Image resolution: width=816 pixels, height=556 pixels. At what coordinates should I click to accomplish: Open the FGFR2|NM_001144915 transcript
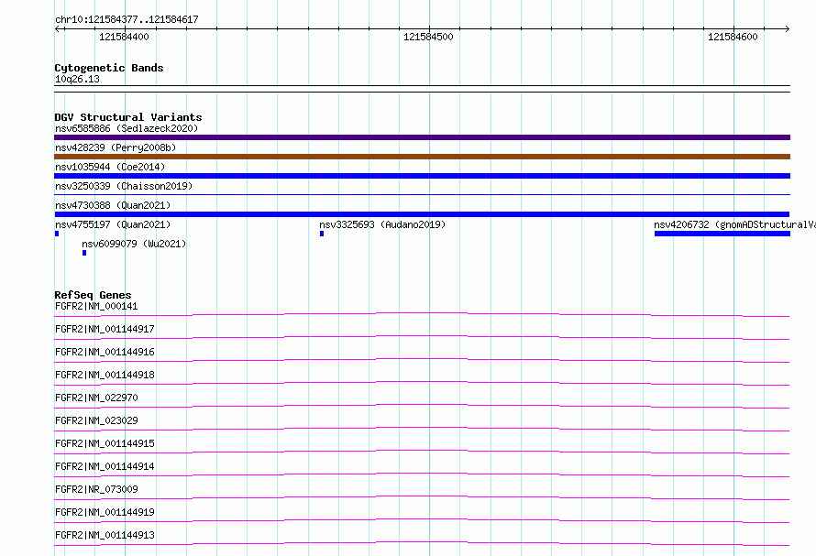tap(105, 443)
